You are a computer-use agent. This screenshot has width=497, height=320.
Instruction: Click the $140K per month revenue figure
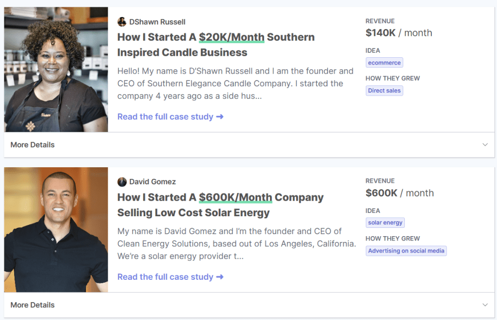381,32
